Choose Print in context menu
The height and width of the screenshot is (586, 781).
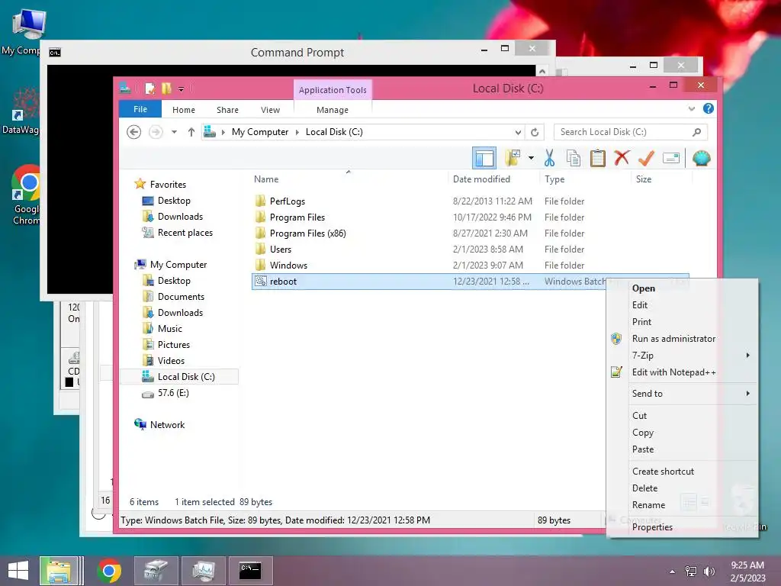(683, 322)
